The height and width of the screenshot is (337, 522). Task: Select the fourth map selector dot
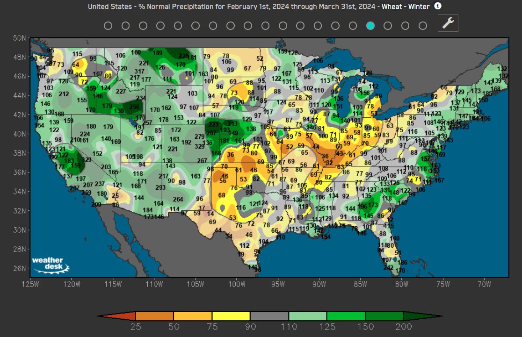[x=160, y=26]
